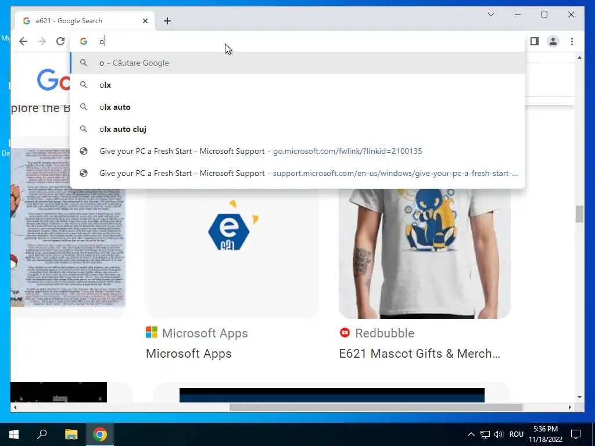Open the support.microsoft.com Fresh Start suggestion
This screenshot has height=446, width=595.
click(298, 173)
